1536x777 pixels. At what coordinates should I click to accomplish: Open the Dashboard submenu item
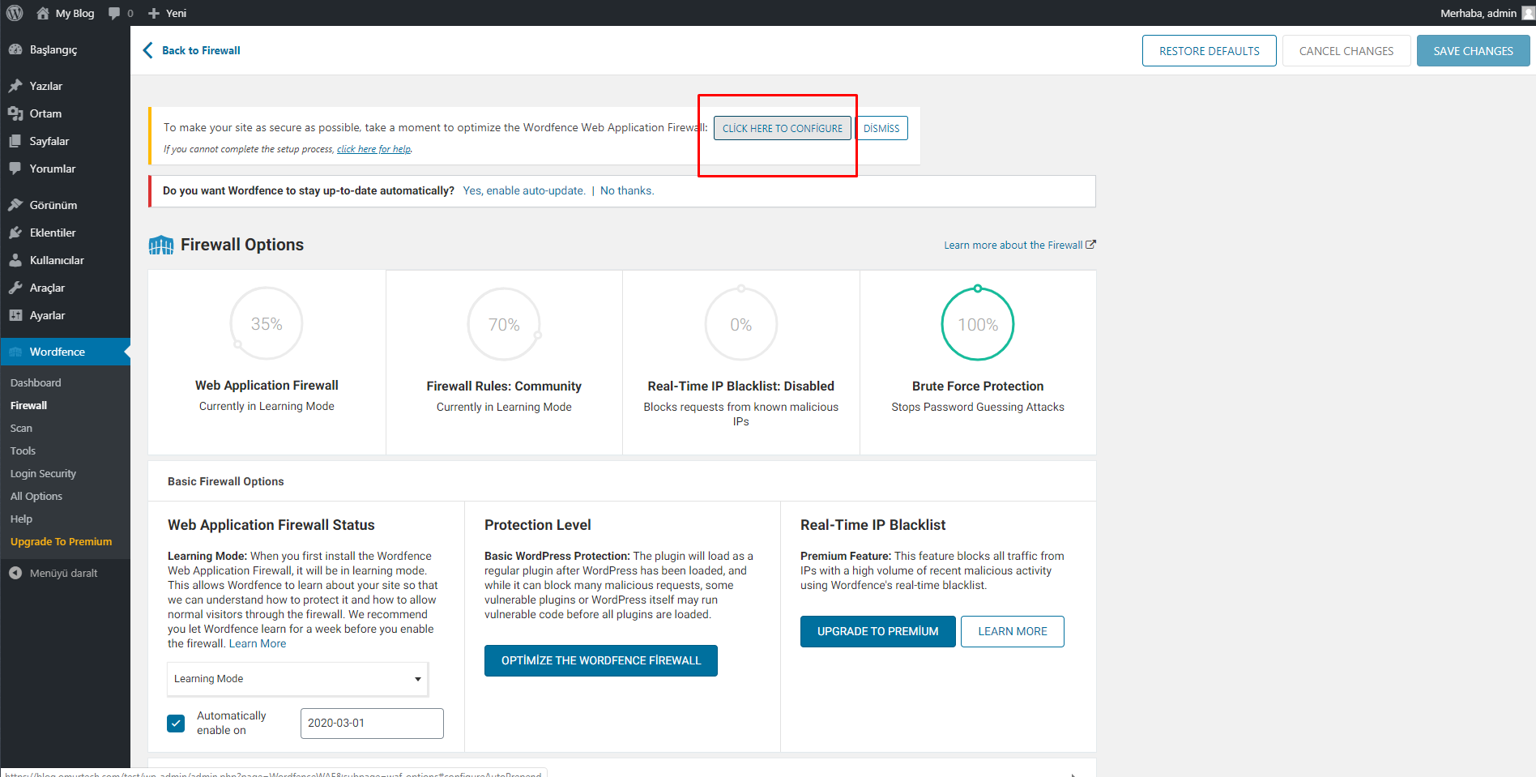tap(36, 382)
